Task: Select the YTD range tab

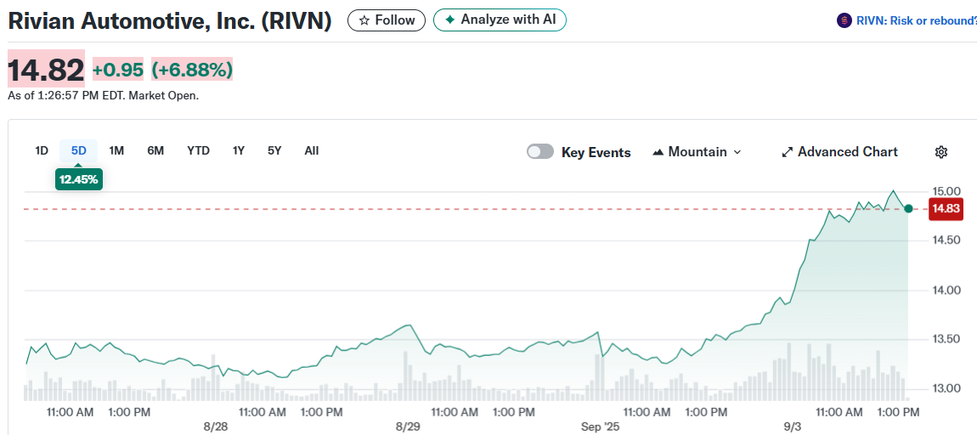Action: pos(198,151)
